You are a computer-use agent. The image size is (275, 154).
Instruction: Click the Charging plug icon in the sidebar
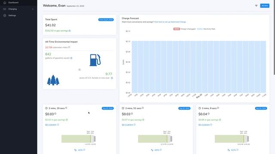point(5,9)
